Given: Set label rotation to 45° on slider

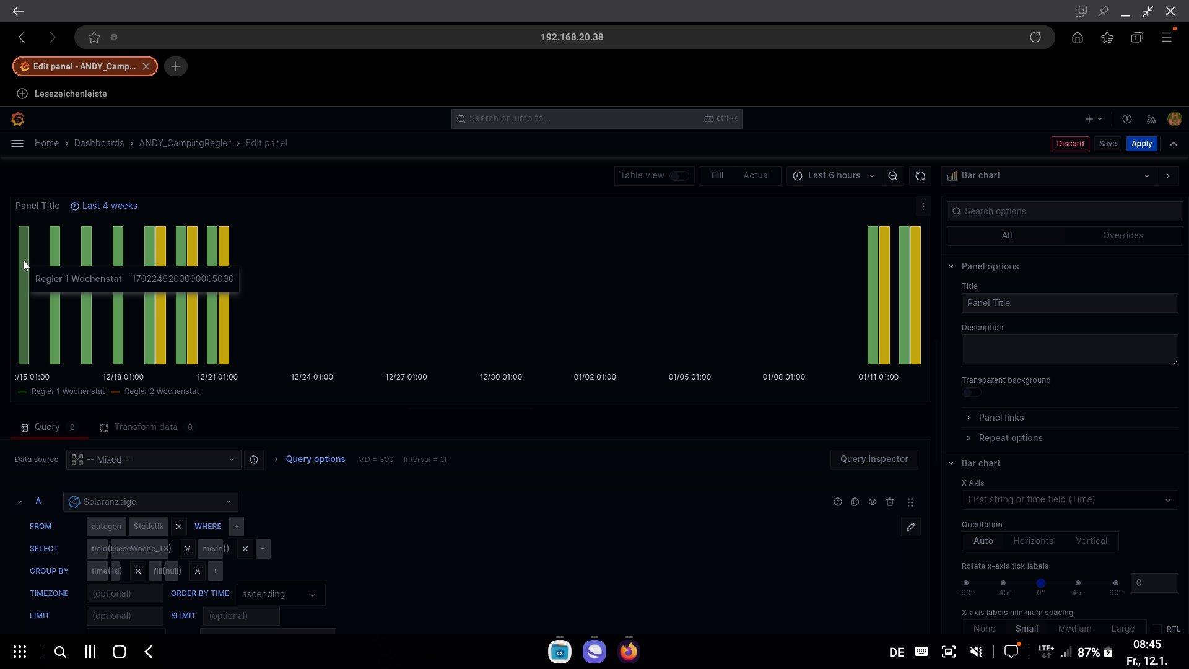Looking at the screenshot, I should pos(1078,584).
